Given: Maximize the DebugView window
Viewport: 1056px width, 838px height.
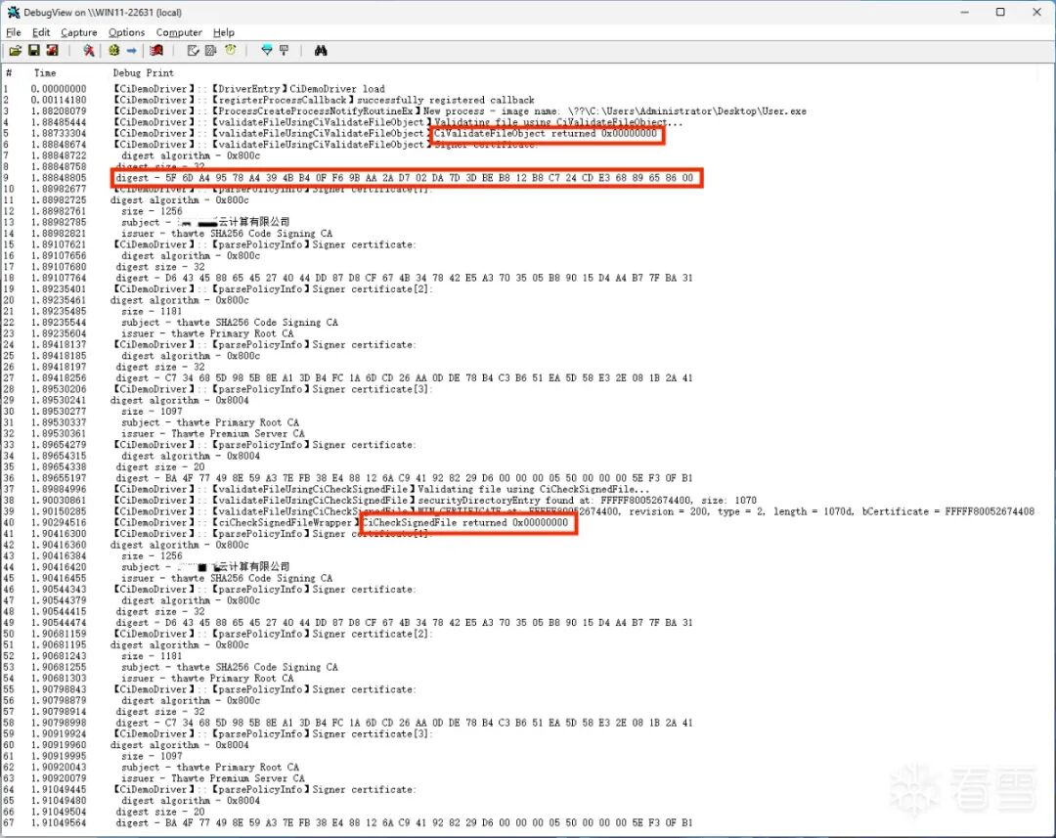Looking at the screenshot, I should [1001, 12].
